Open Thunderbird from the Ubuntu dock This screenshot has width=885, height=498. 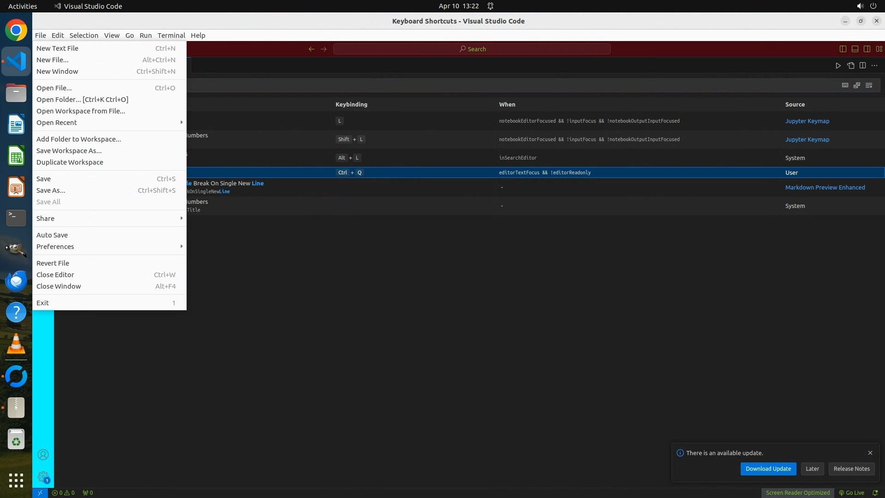coord(16,281)
